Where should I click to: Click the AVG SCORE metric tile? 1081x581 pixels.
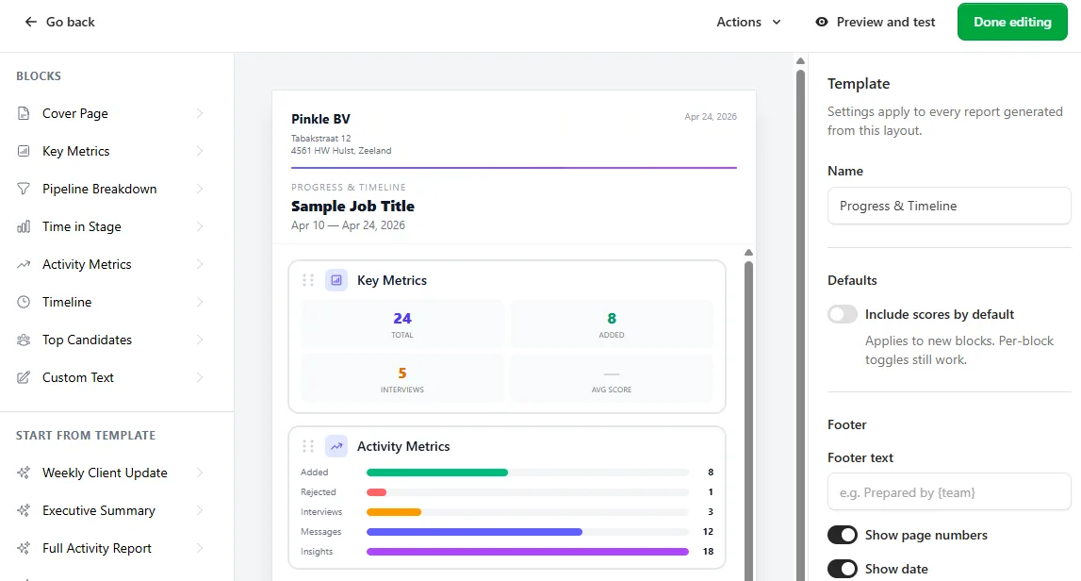coord(612,379)
